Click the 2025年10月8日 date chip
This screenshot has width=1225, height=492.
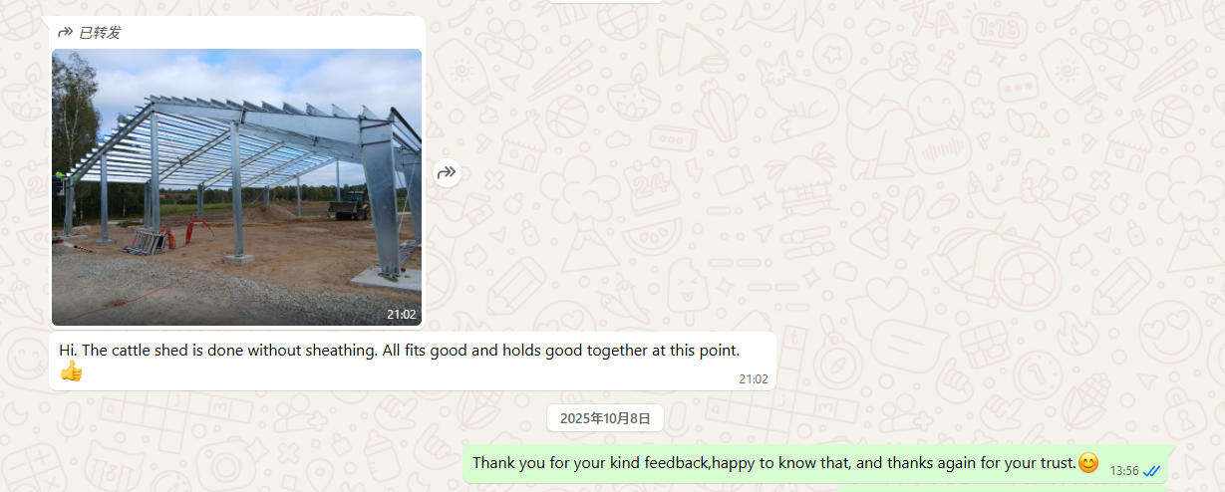pyautogui.click(x=605, y=418)
